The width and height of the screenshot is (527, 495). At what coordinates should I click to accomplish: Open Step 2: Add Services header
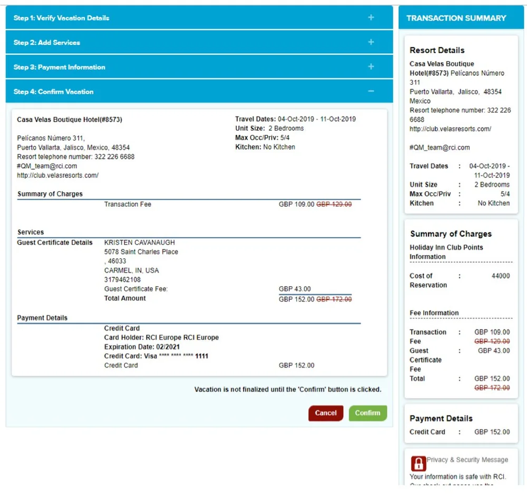[199, 42]
